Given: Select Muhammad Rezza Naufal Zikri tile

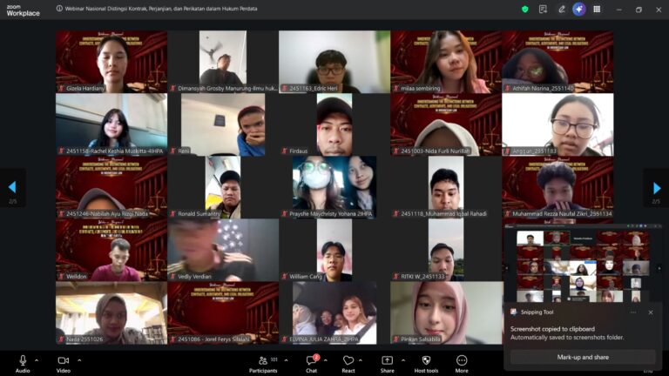Looking at the screenshot, I should (x=557, y=187).
